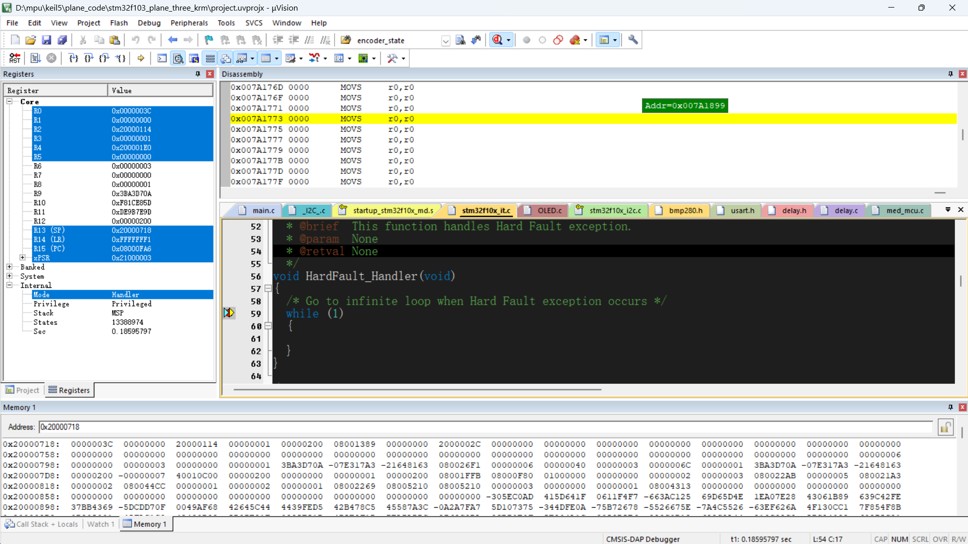Open the encoder_state combo dropdown

coord(445,40)
